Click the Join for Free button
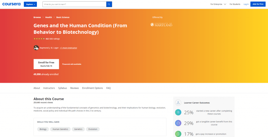Viewport: 268px width, 137px height. coord(258,4)
